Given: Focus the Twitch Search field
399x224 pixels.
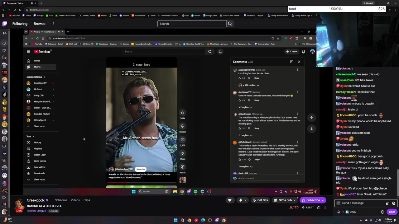Looking at the screenshot, I should coord(192,24).
